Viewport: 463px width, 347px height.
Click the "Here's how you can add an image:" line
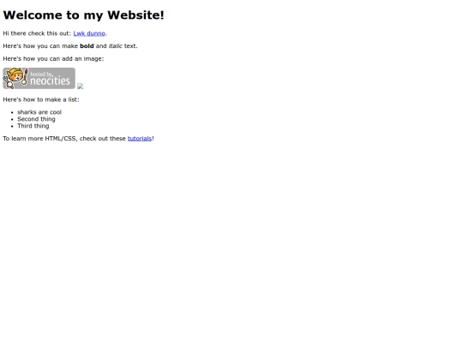tap(53, 59)
